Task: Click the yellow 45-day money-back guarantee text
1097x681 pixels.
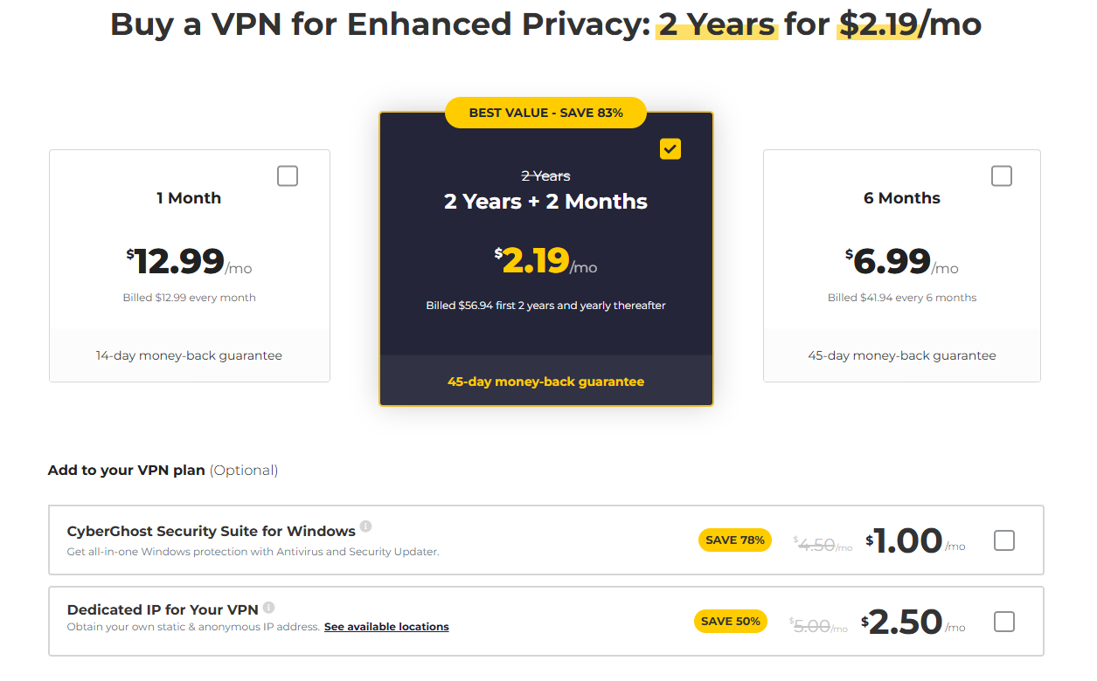Action: [545, 382]
